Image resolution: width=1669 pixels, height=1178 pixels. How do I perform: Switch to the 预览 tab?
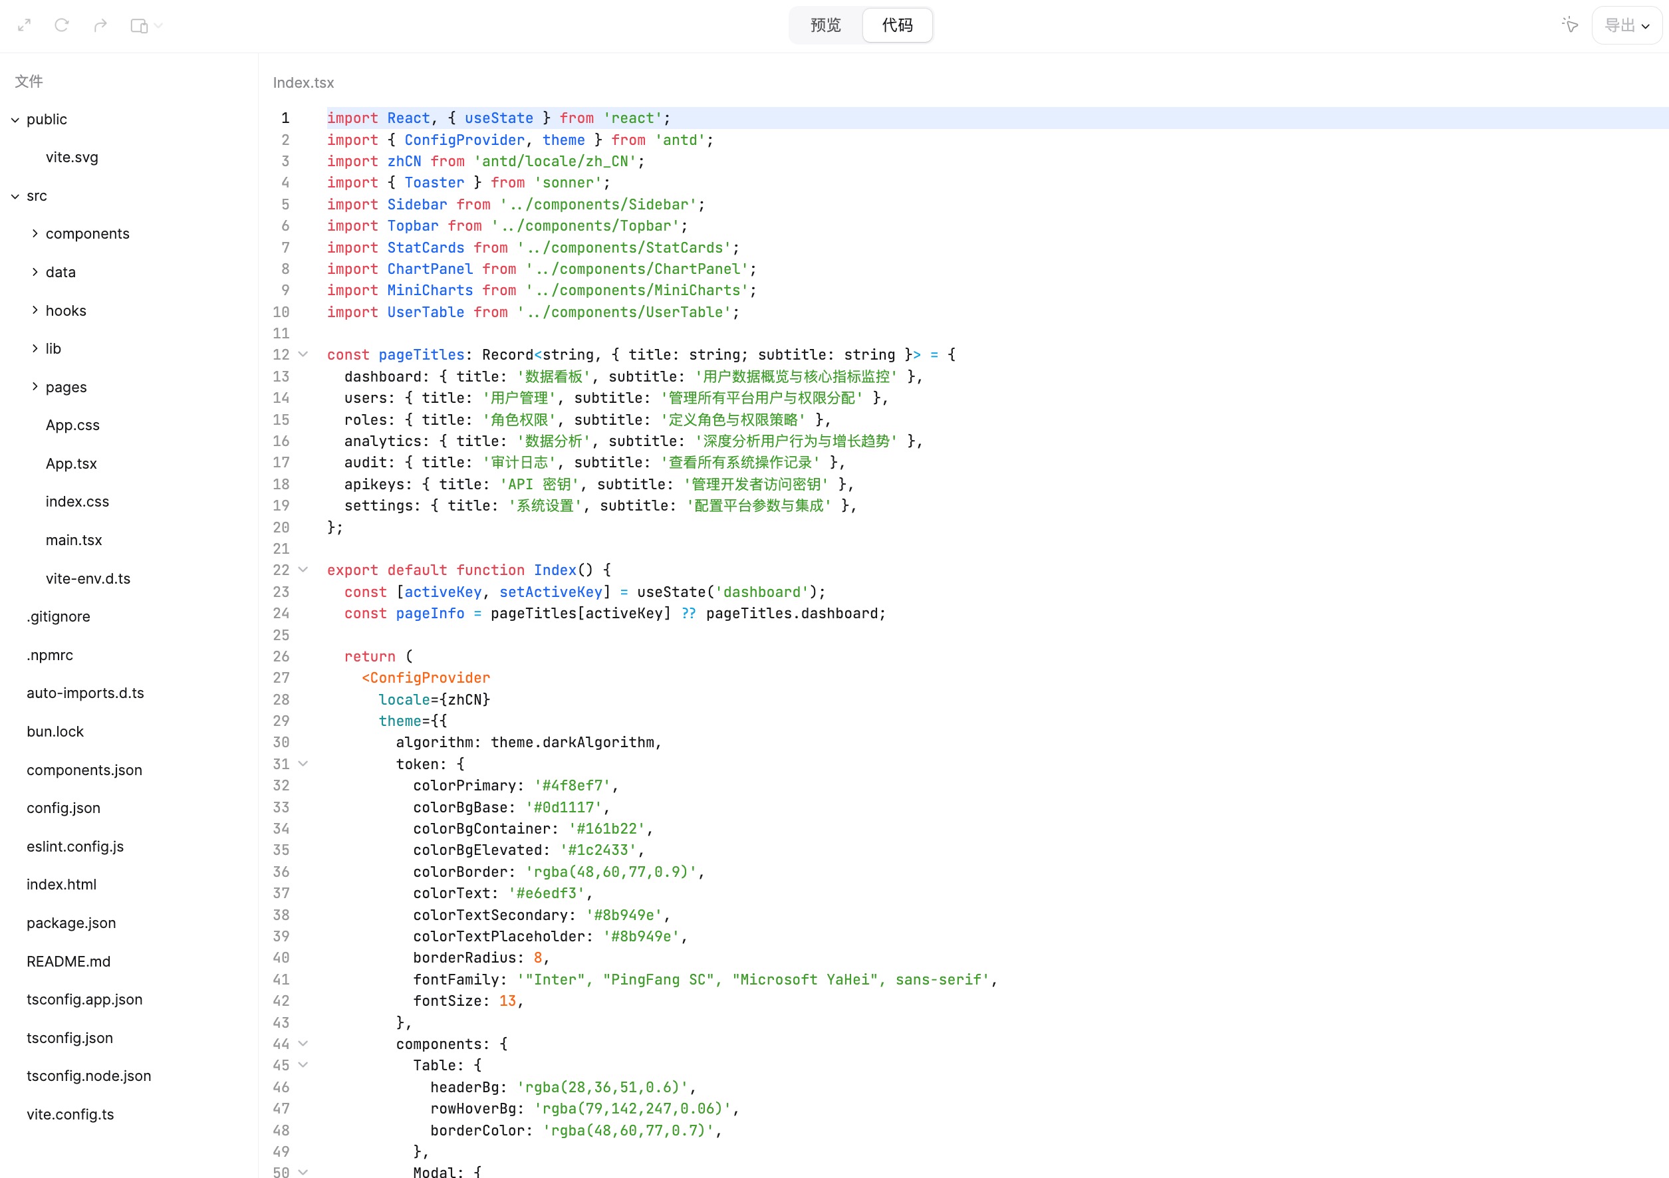[x=825, y=25]
